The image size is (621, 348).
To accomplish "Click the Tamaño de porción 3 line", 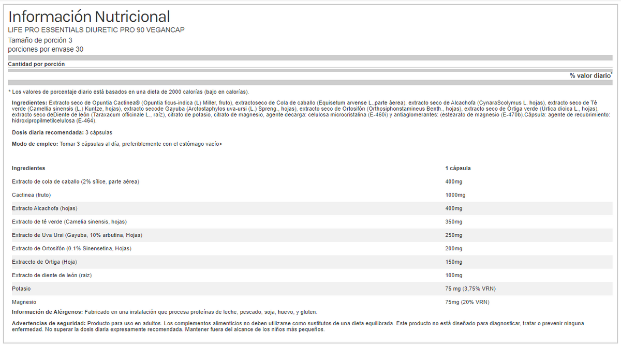I will click(40, 40).
